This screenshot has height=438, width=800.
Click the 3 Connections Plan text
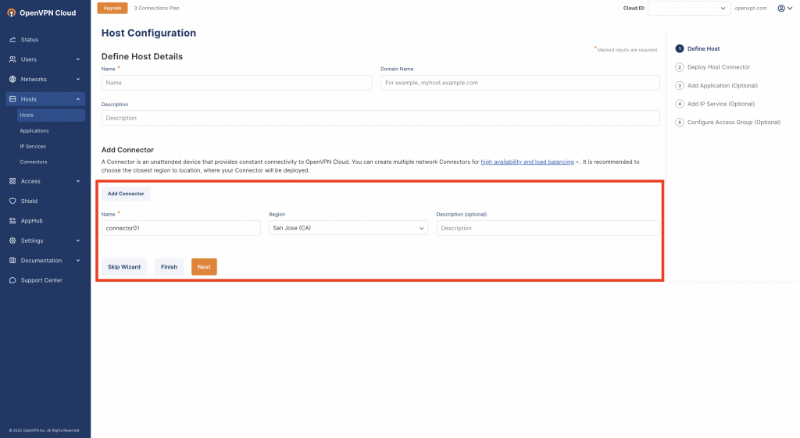156,8
